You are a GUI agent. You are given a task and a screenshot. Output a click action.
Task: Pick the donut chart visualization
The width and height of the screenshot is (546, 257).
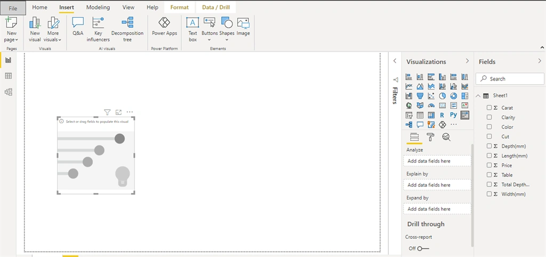453,96
